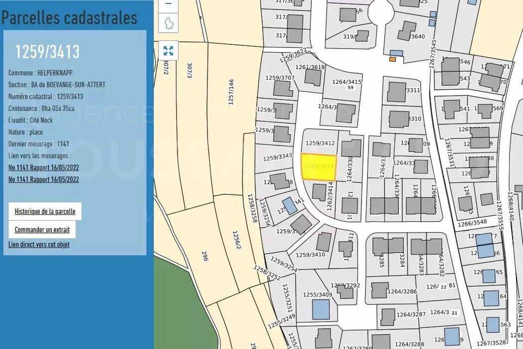Select parcel 1264/3286 on the map
Image resolution: width=523 pixels, height=349 pixels.
pos(402,292)
